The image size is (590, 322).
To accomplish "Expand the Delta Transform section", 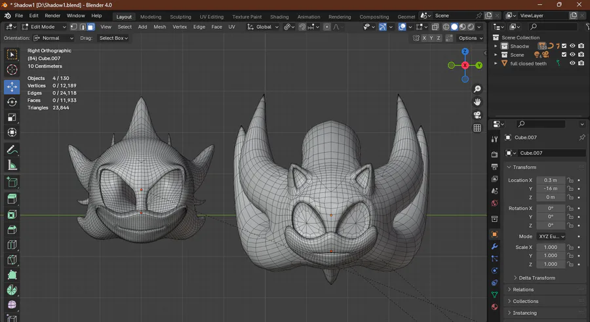I will coord(536,277).
